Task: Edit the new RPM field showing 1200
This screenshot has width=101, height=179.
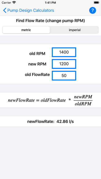Action: click(64, 64)
